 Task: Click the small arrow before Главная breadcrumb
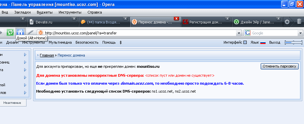point(38,55)
